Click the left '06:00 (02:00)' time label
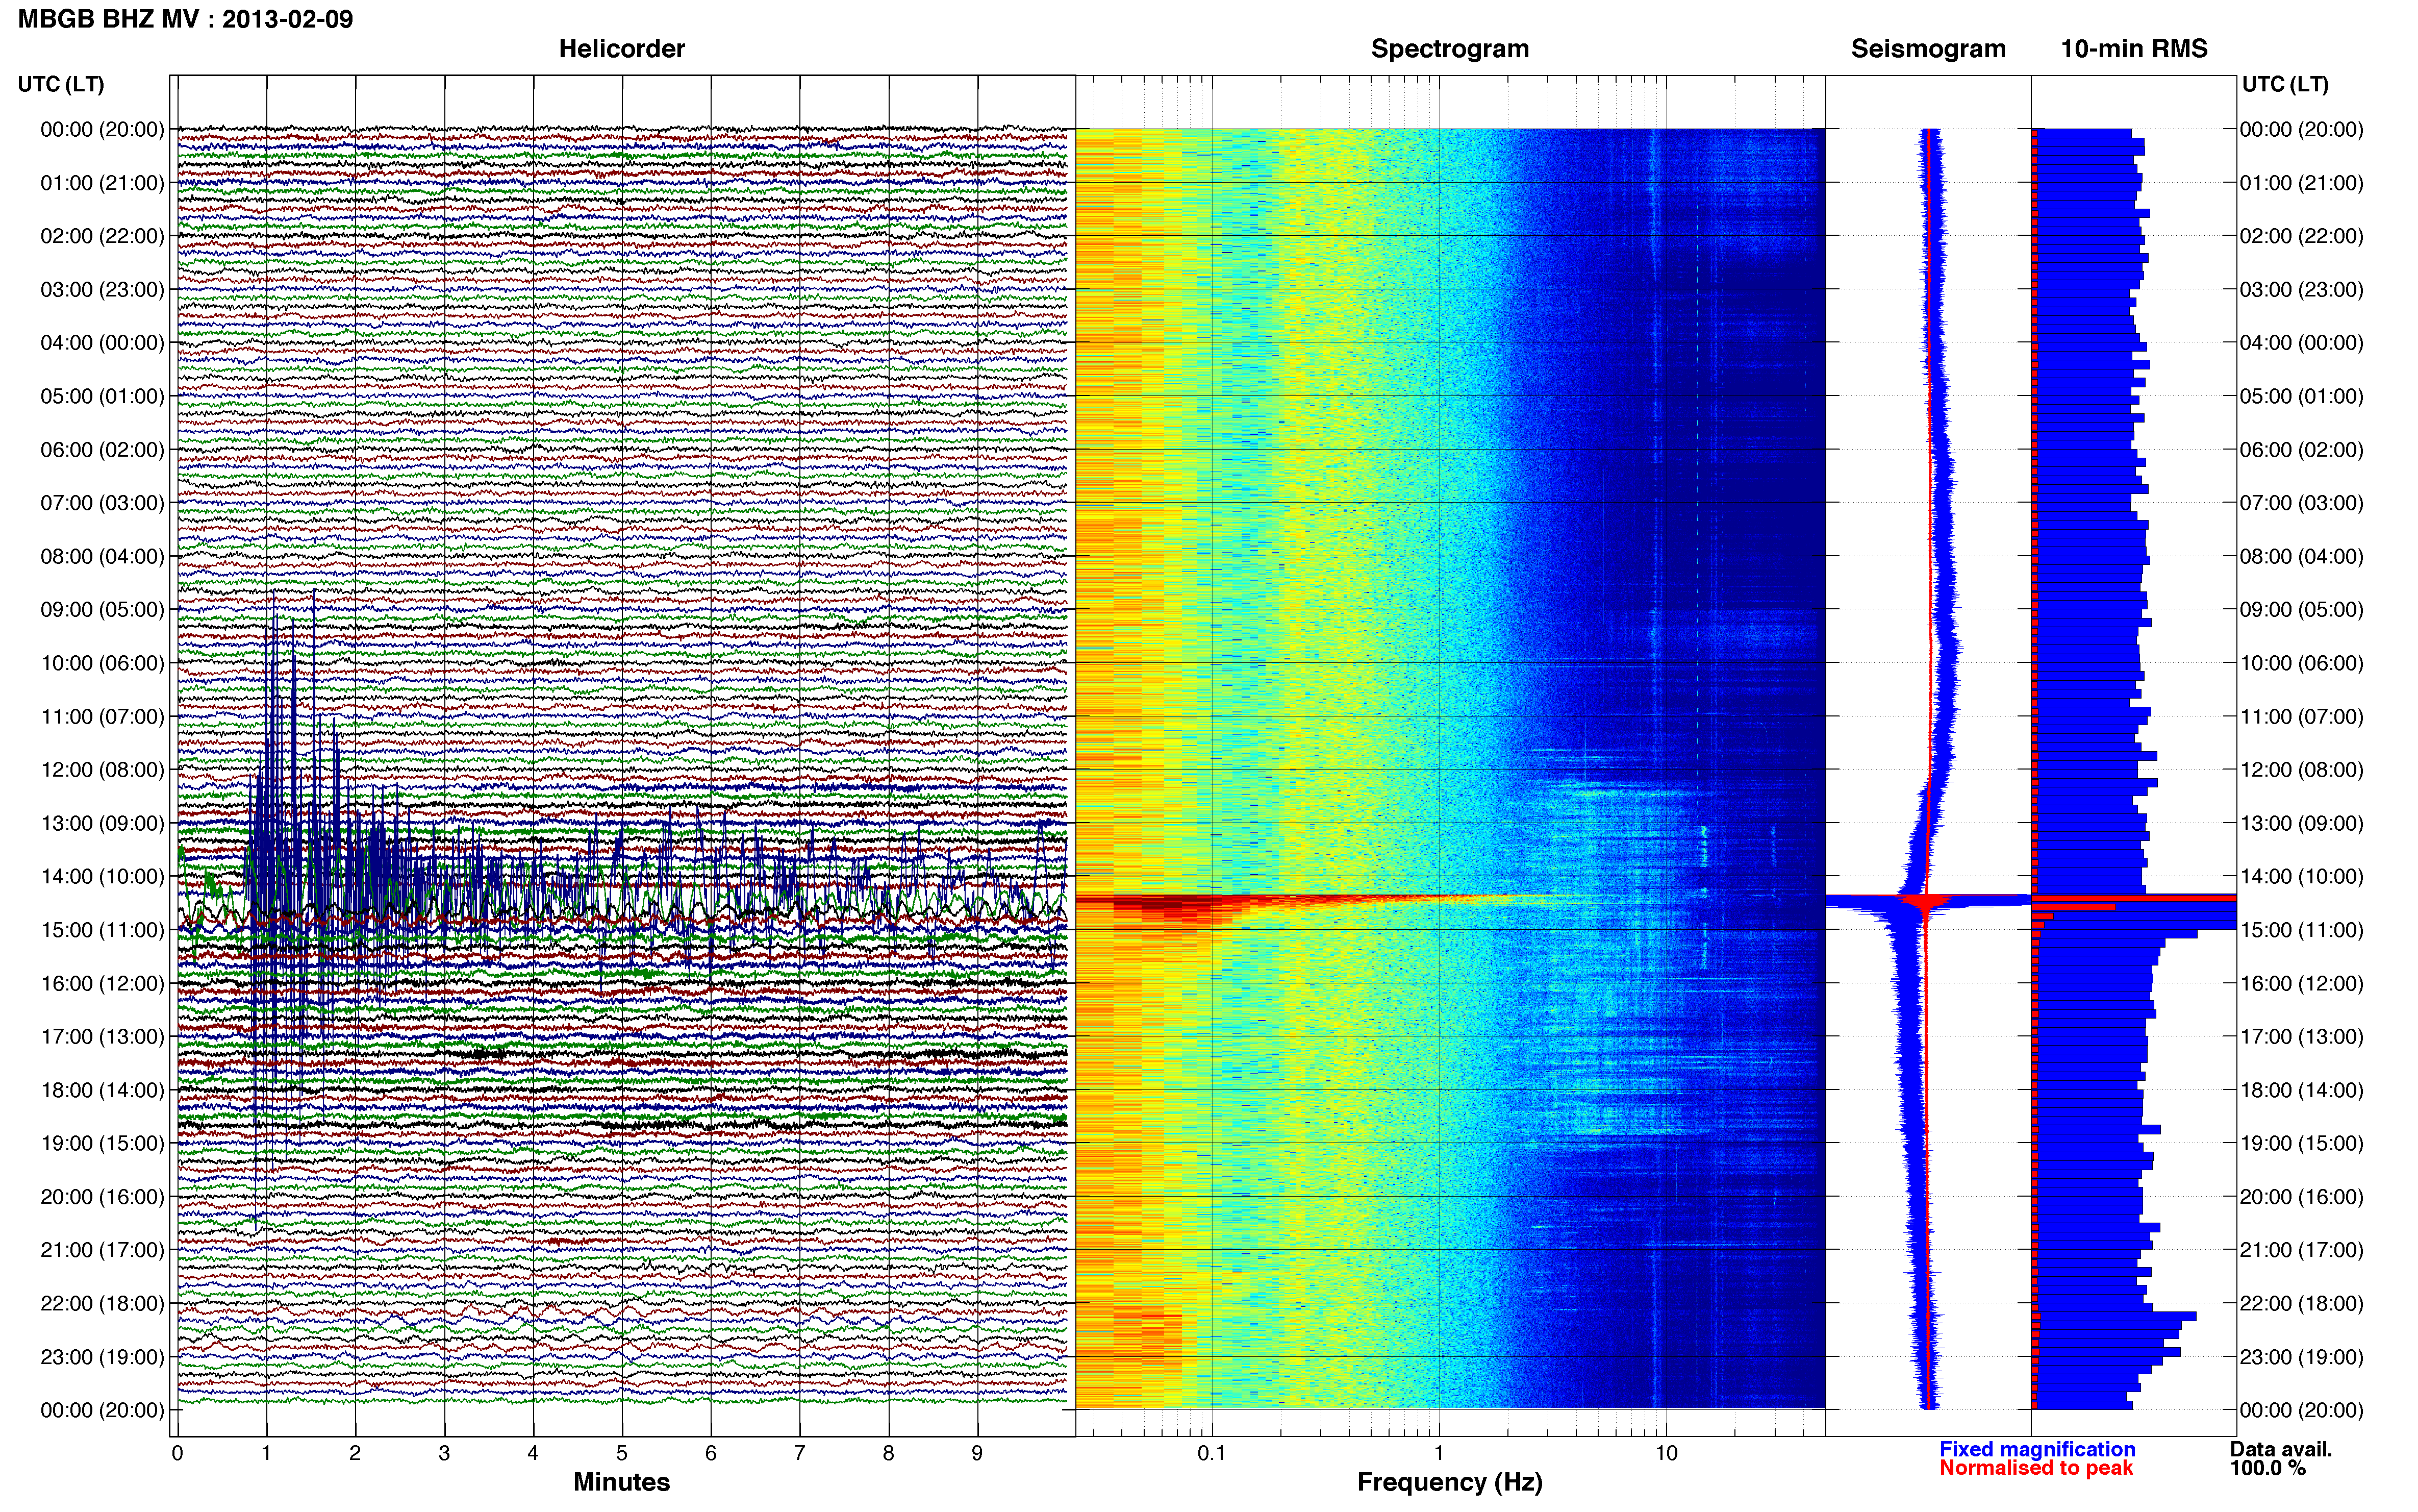This screenshot has height=1512, width=2418. (102, 450)
